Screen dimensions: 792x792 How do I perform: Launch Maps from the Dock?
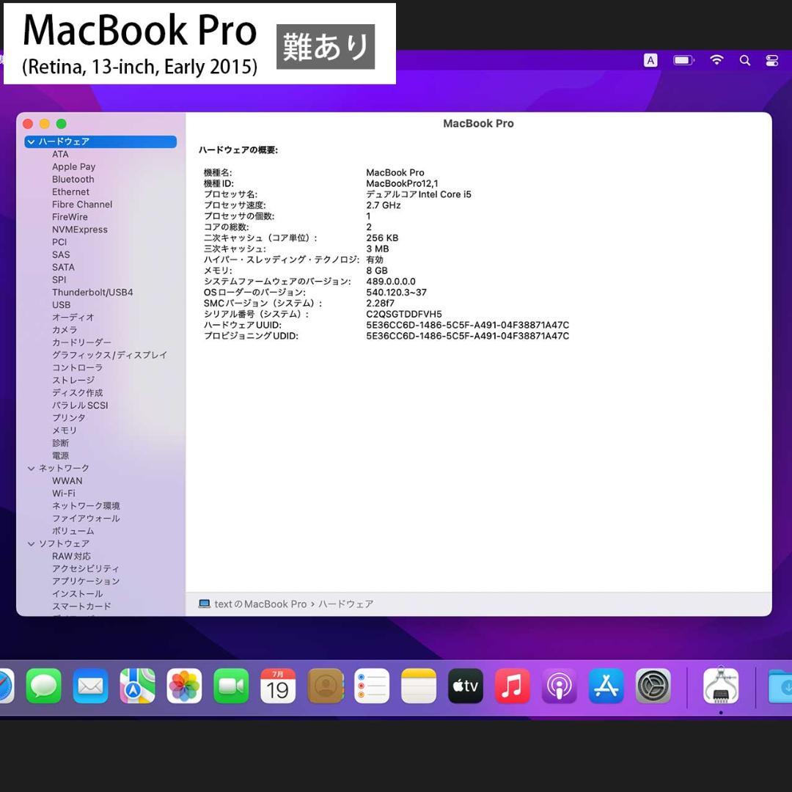pos(137,686)
